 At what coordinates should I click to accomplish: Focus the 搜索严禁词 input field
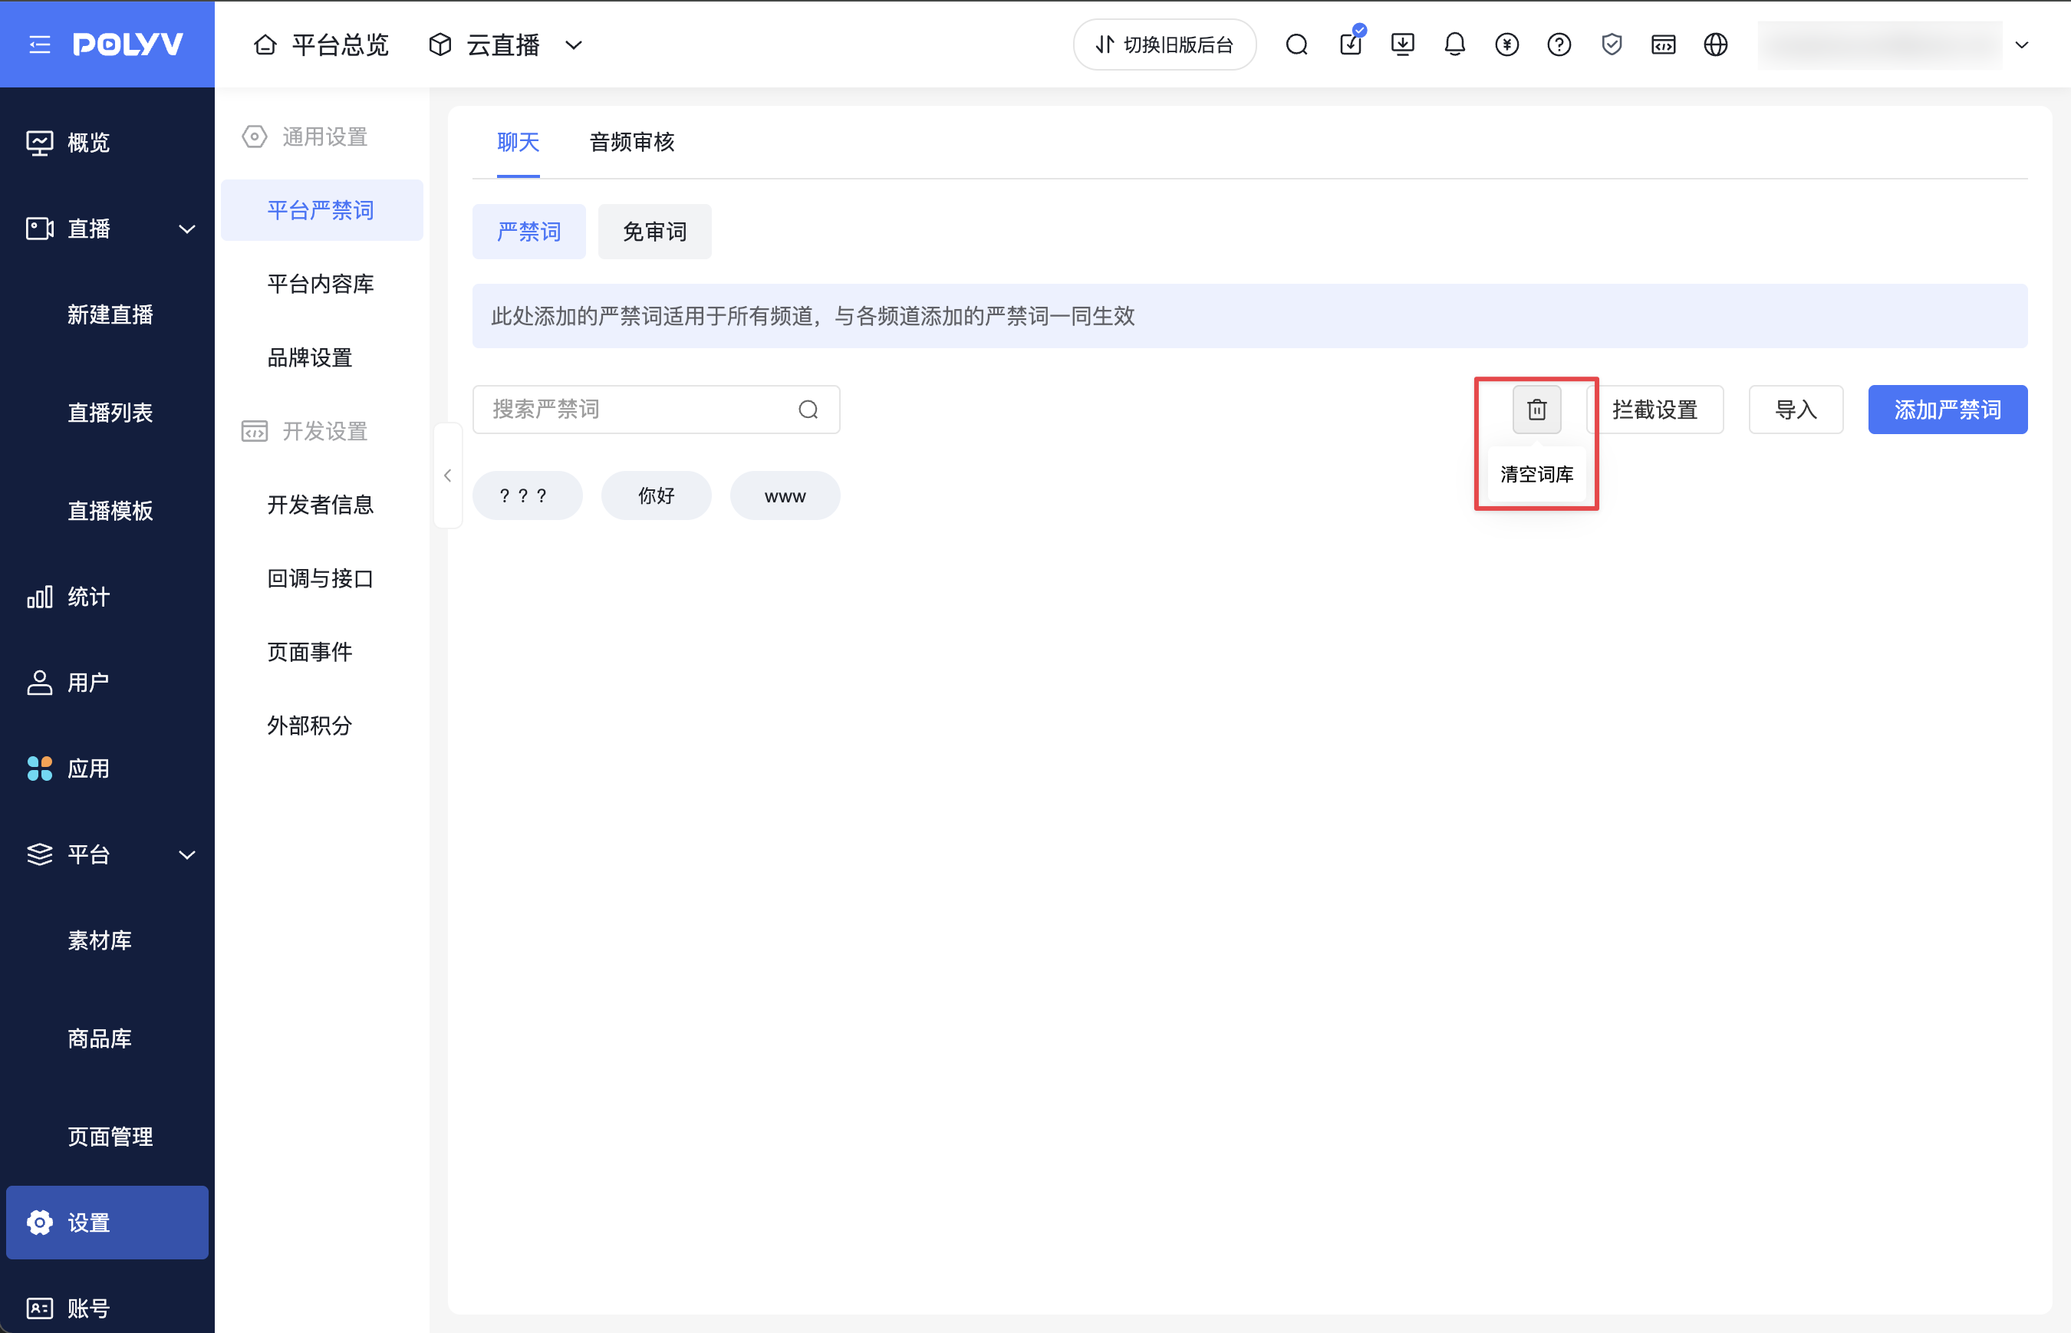pyautogui.click(x=656, y=410)
